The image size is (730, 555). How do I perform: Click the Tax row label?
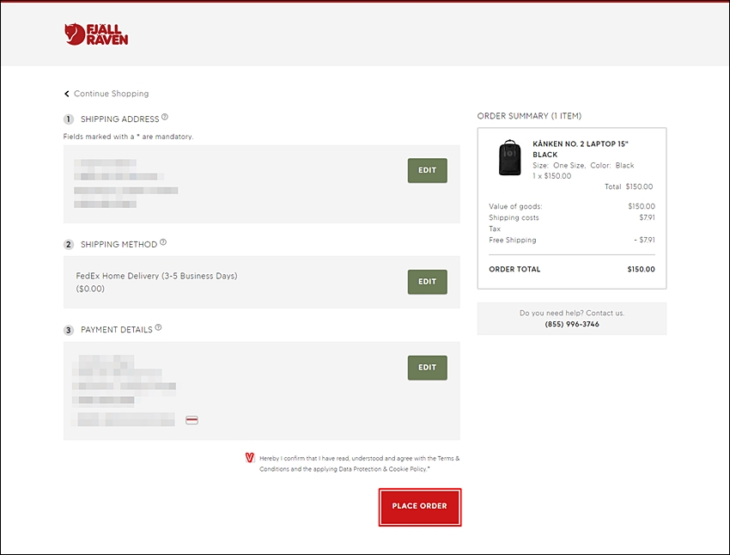point(495,229)
